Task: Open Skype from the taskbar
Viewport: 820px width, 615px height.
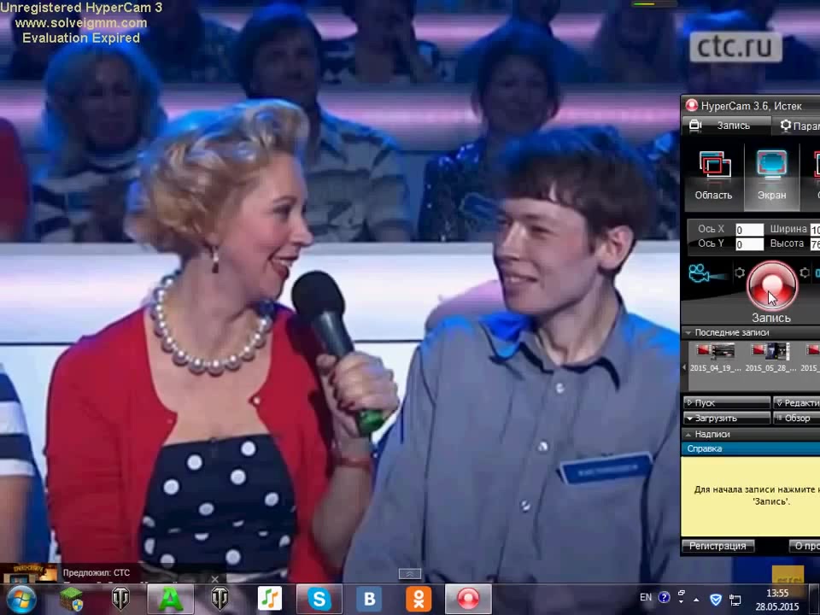Action: click(319, 599)
